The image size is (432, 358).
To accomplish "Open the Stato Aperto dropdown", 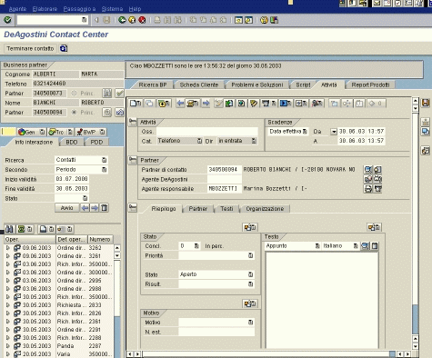I will point(250,274).
